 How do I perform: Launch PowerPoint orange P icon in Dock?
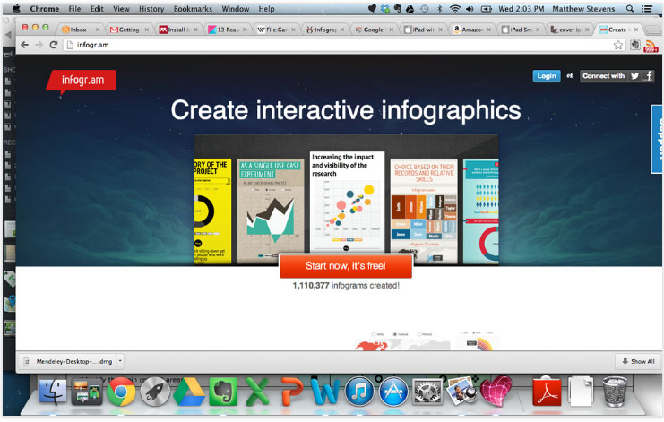click(291, 392)
